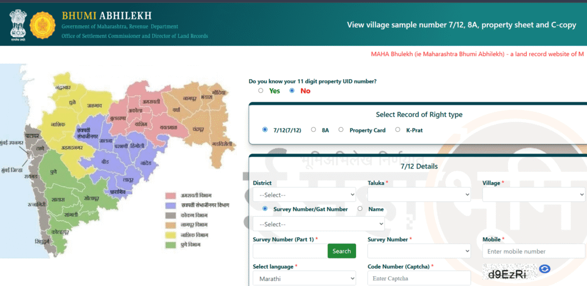Select the Name search option

click(x=360, y=209)
